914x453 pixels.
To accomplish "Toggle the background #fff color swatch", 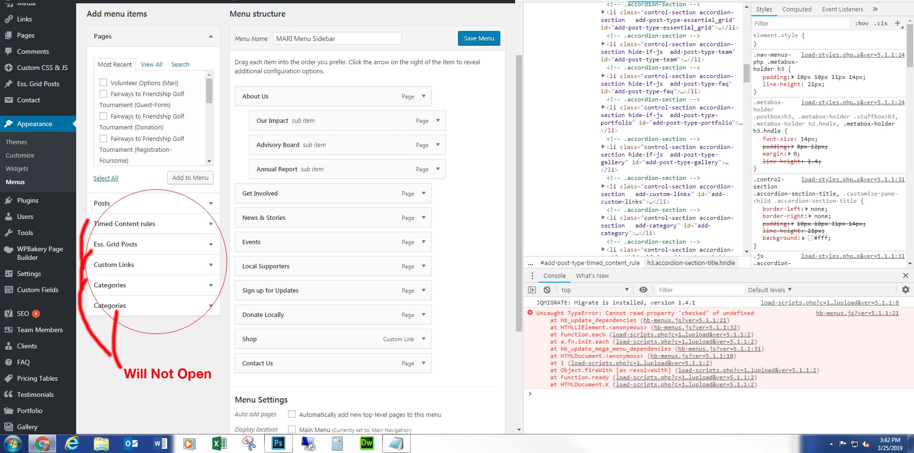I will pos(810,238).
